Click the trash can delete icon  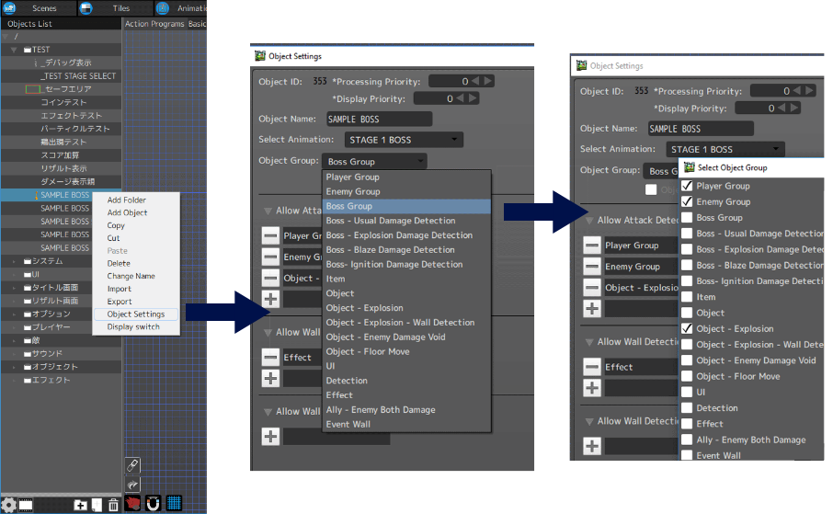(x=113, y=504)
